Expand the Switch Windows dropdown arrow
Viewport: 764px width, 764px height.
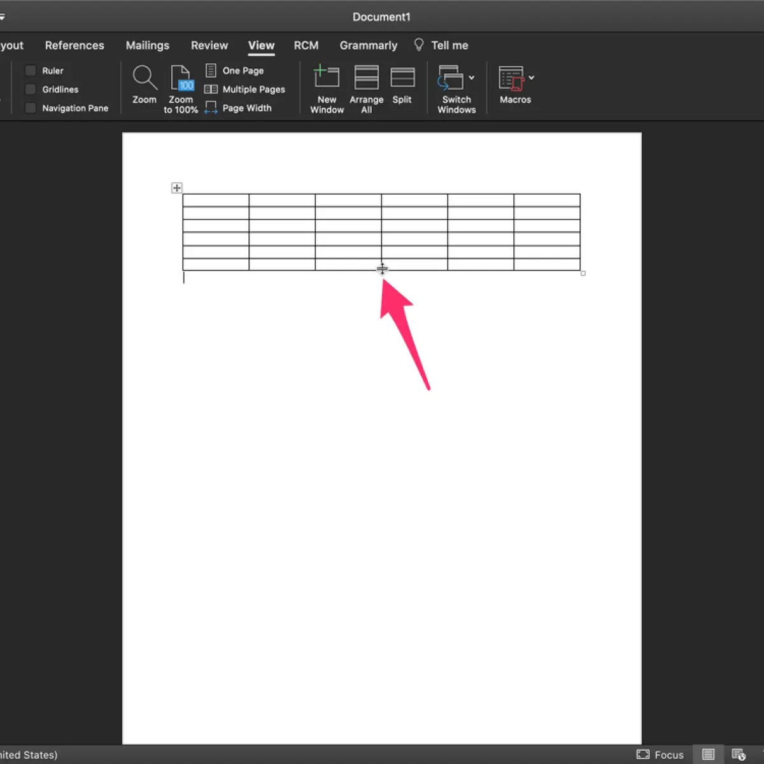472,78
